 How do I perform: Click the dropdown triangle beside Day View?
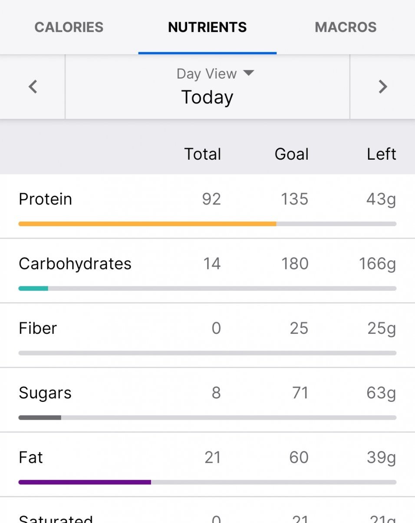click(x=248, y=73)
